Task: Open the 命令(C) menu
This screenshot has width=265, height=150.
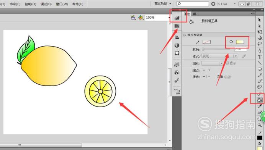Action: (15, 4)
